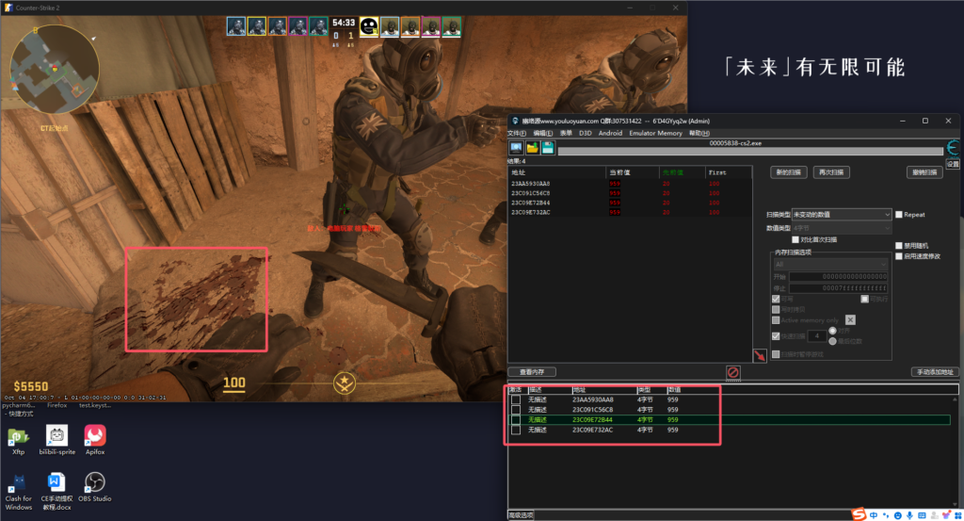Open the process selector monitor icon

(516, 148)
